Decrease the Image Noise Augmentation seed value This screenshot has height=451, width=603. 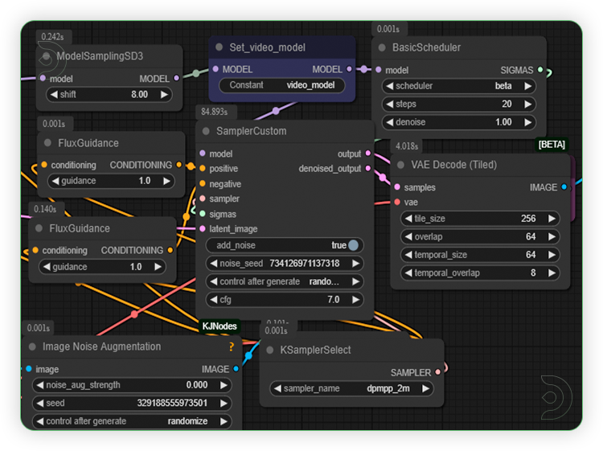coord(40,403)
